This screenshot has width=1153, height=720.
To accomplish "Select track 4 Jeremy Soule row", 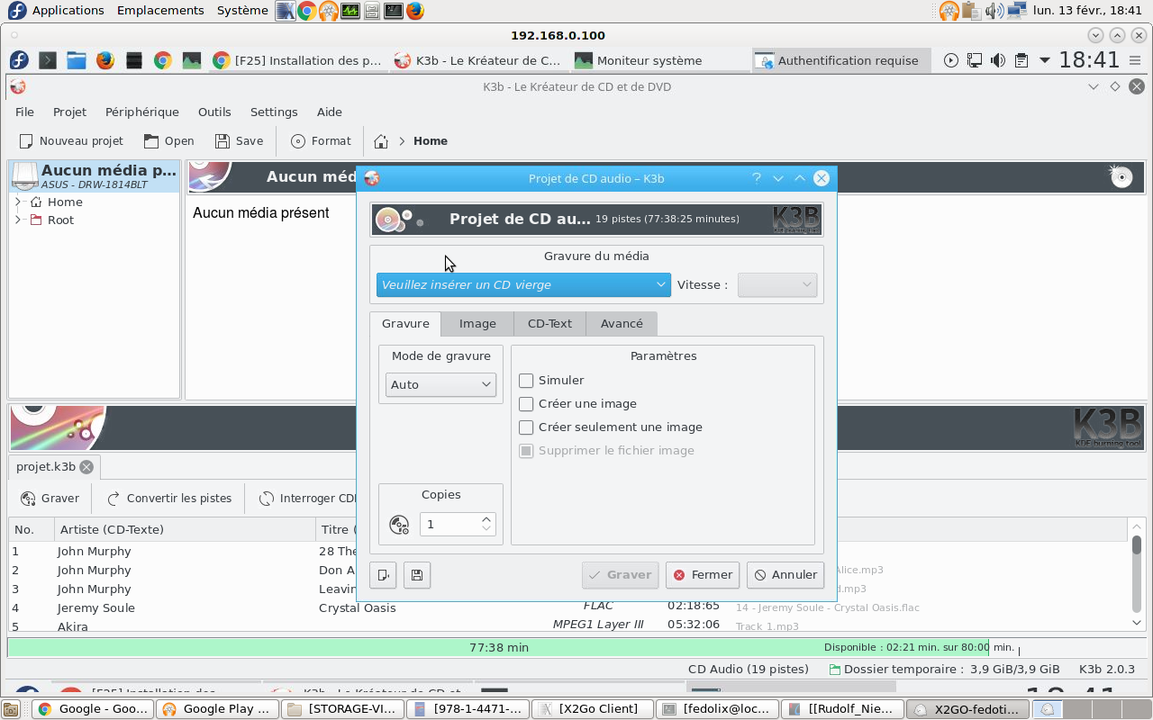I will (x=567, y=607).
